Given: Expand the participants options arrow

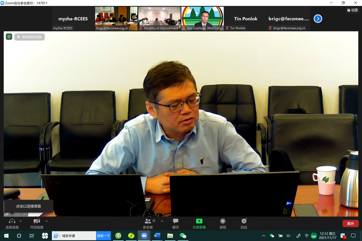Looking at the screenshot, I should tap(162, 221).
